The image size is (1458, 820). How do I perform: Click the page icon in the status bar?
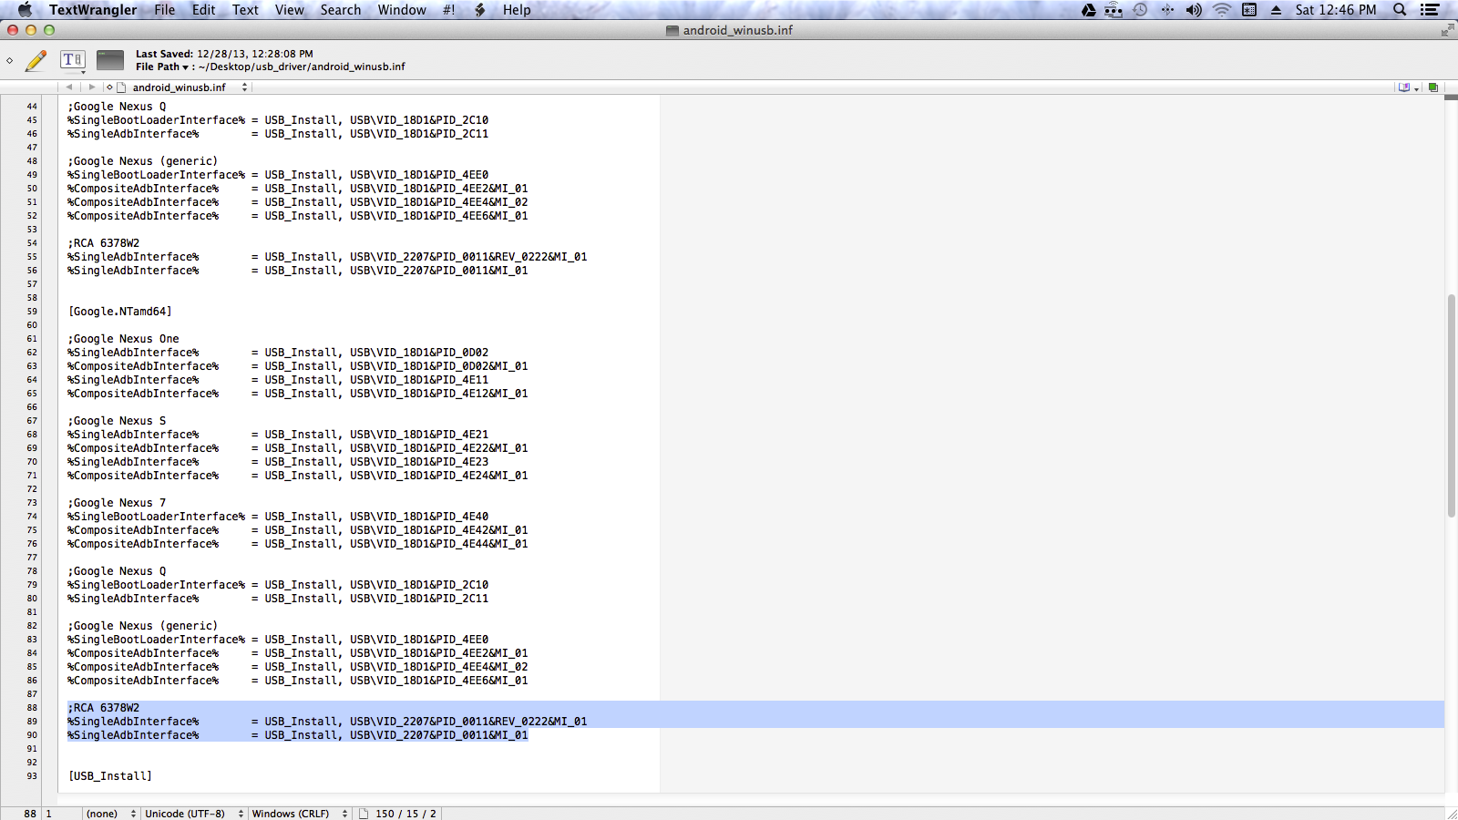pos(364,814)
